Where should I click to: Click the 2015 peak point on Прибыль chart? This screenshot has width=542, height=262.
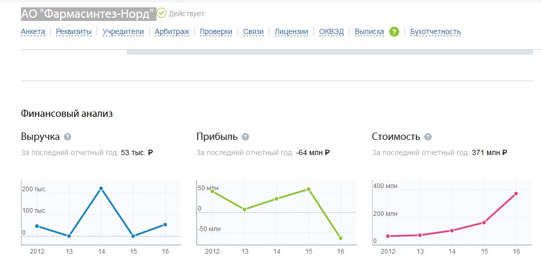point(308,189)
